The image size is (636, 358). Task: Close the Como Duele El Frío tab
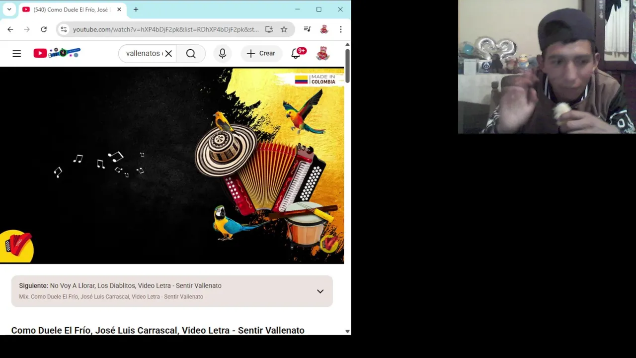[119, 9]
